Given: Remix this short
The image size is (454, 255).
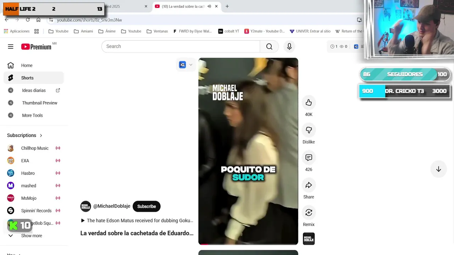Looking at the screenshot, I should tap(309, 212).
